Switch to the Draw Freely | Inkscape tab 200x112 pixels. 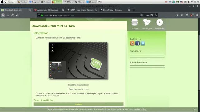[x=115, y=10]
